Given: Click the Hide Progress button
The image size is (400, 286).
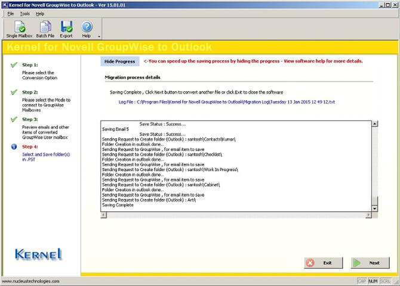Looking at the screenshot, I should click(x=119, y=61).
